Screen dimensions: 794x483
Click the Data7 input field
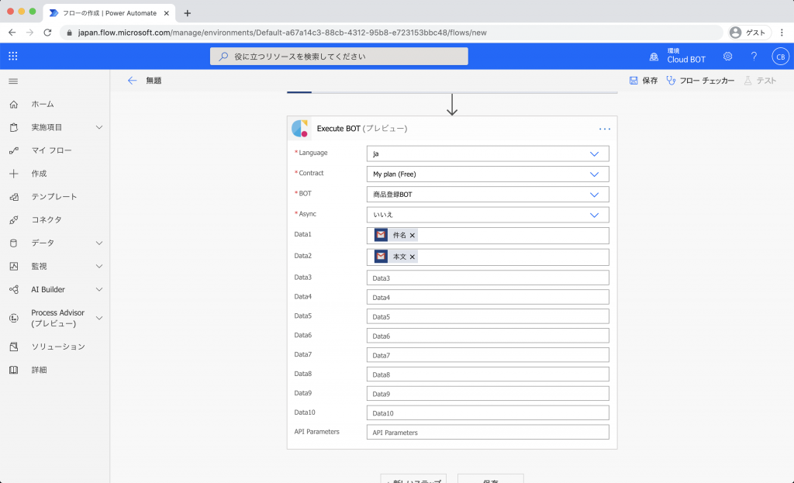point(488,355)
